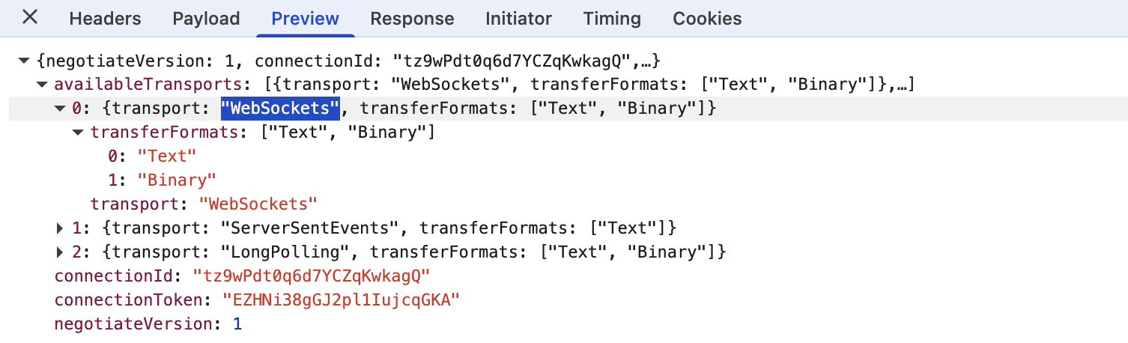Collapse the transferFormats array
Image resolution: width=1128 pixels, height=343 pixels.
(78, 133)
